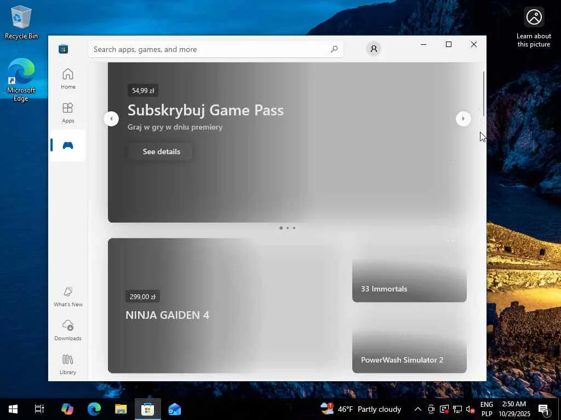Open the notification Action Center
561x420 pixels.
coord(544,409)
